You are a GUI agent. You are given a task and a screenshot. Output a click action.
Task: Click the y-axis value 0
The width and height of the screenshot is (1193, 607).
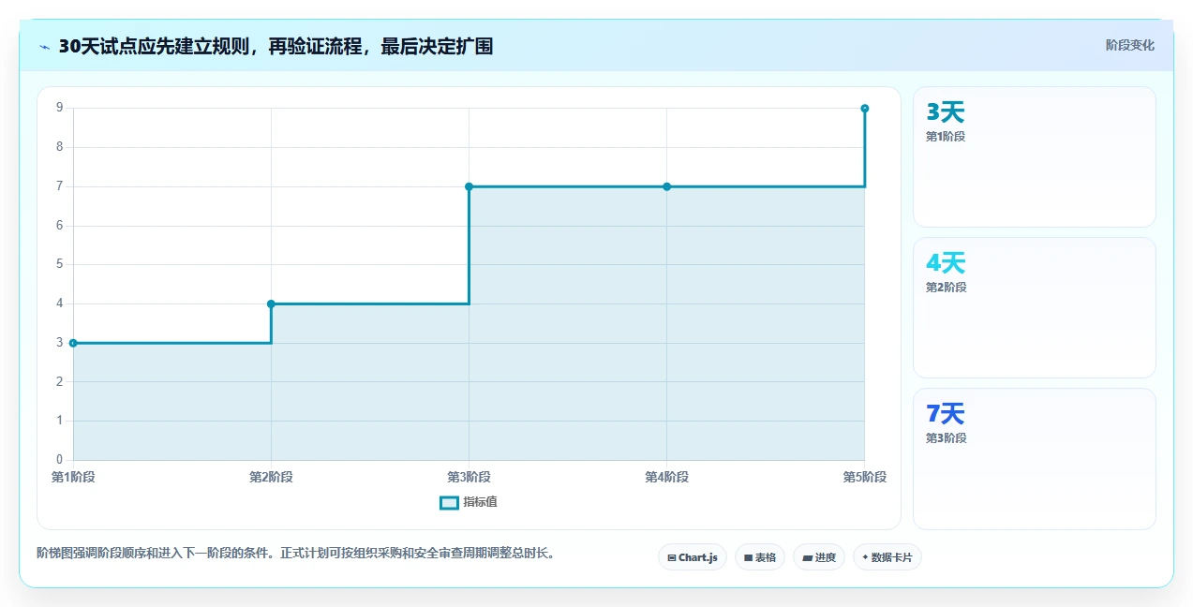(x=59, y=459)
